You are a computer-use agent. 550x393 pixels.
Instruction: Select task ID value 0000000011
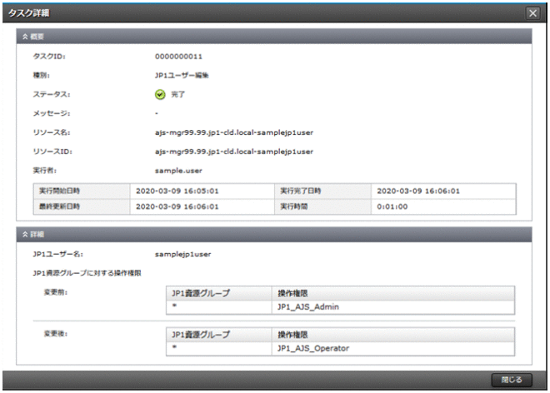pos(178,57)
